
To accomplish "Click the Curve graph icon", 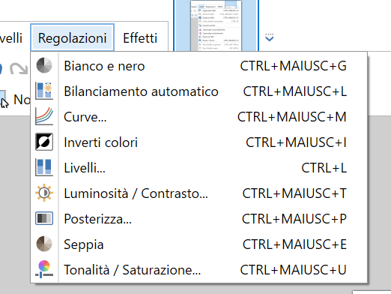I will tap(44, 116).
